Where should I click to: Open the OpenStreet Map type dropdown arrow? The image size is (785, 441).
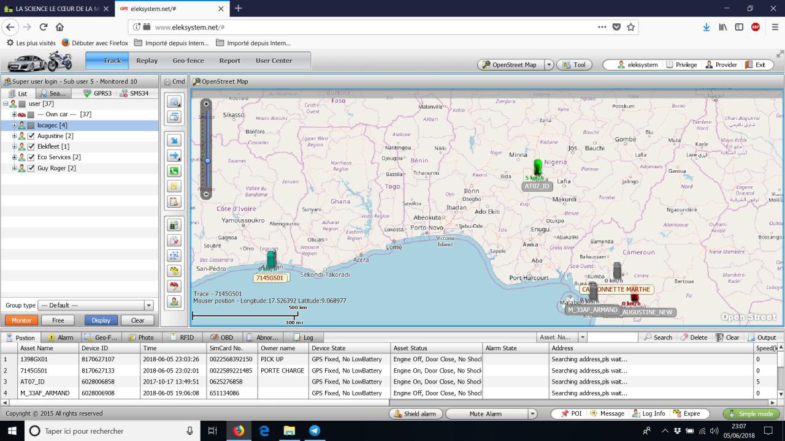(548, 65)
